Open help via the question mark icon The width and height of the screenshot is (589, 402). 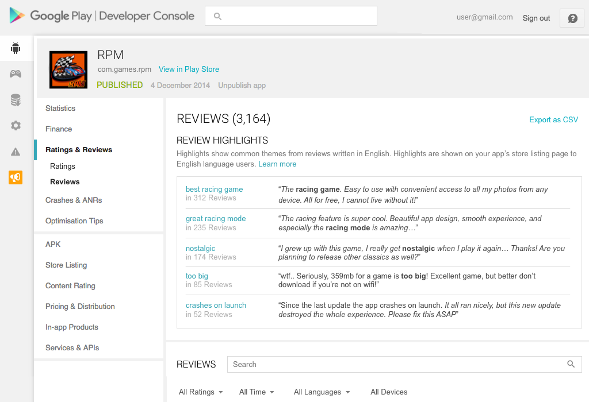point(572,18)
